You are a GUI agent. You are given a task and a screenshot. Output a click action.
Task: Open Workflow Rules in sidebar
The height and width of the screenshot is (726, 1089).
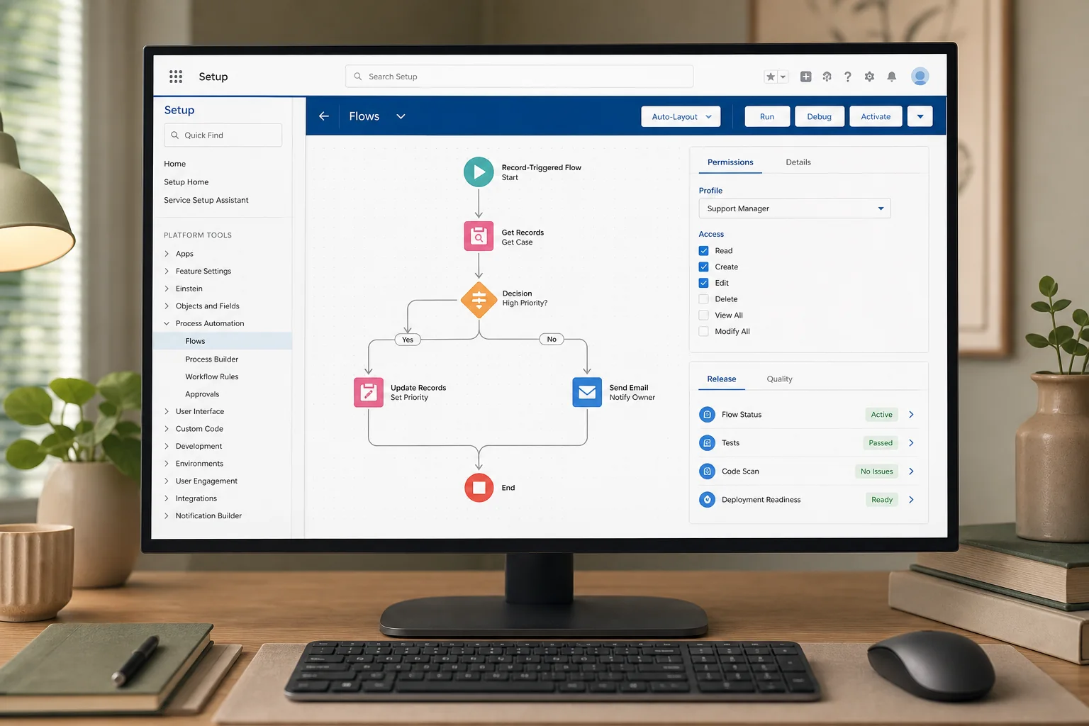tap(211, 377)
